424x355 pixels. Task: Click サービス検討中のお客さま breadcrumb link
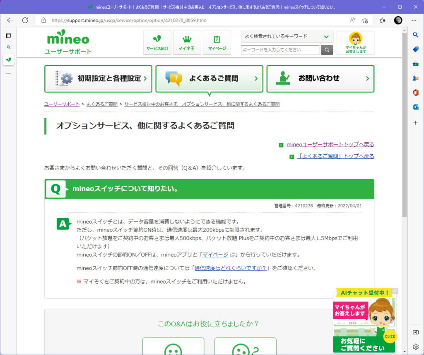(202, 104)
